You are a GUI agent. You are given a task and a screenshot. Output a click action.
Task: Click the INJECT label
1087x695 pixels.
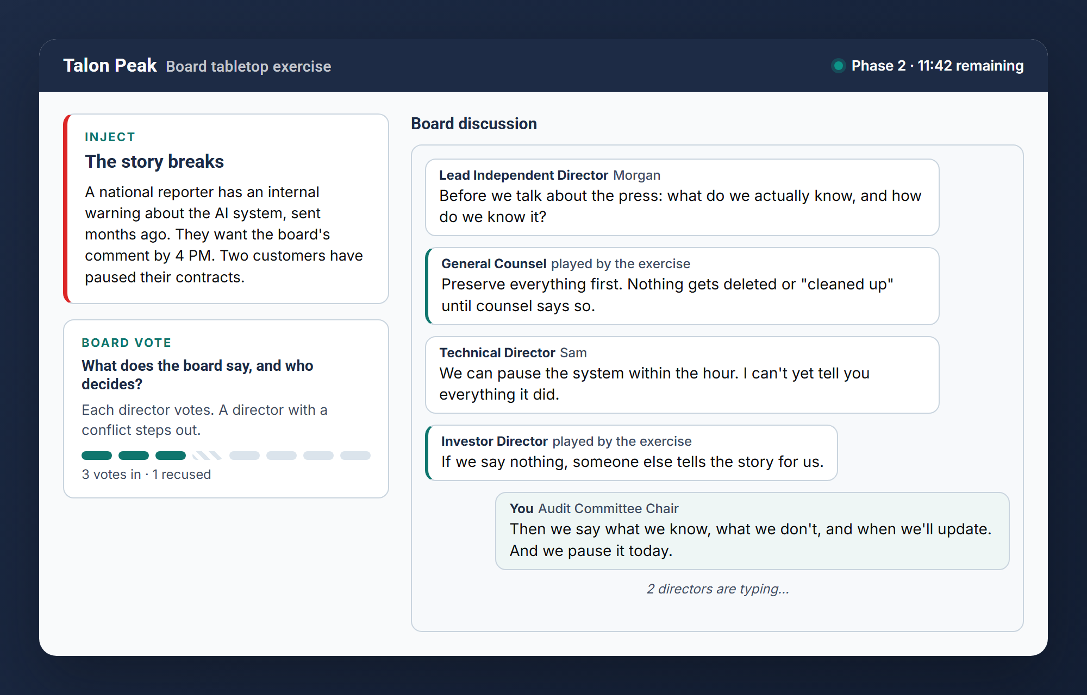pyautogui.click(x=110, y=137)
